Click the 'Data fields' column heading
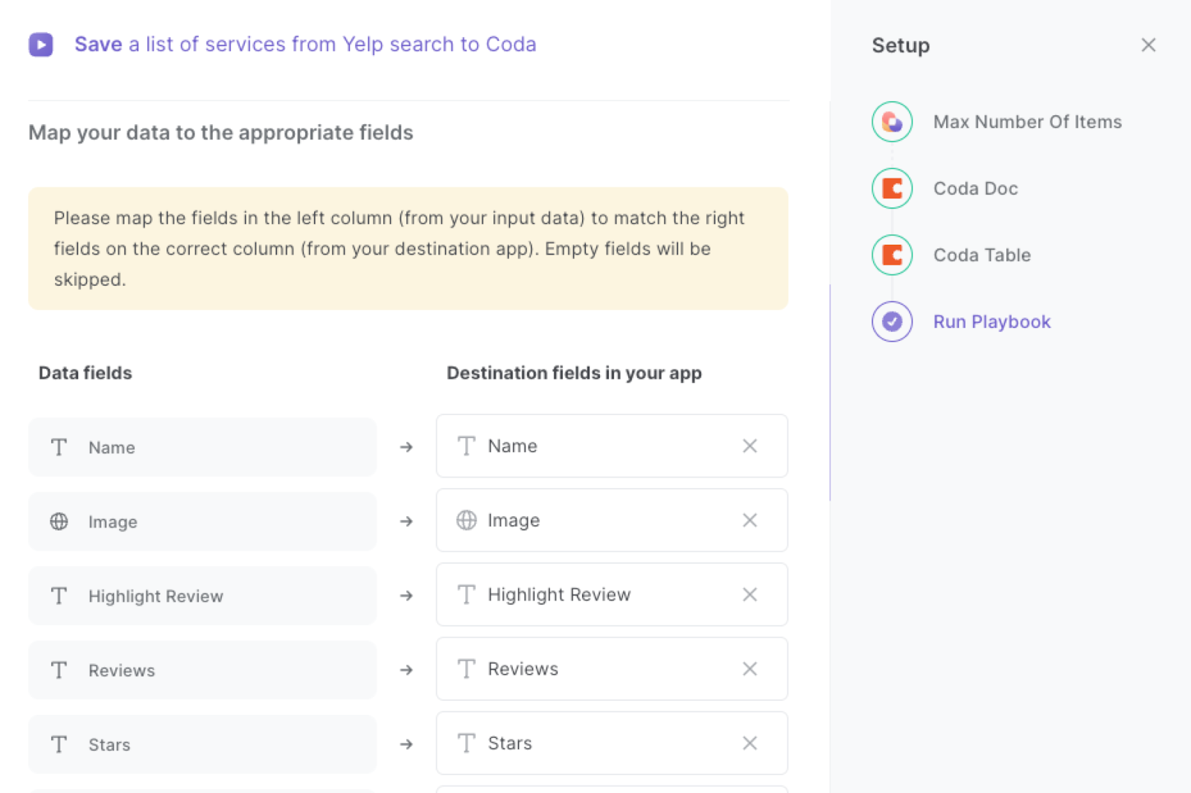The width and height of the screenshot is (1191, 793). [86, 373]
